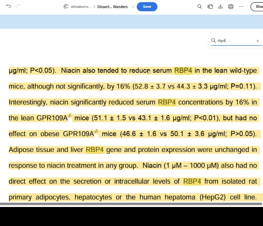This screenshot has height=226, width=263.
Task: Expand the file name dropdown chevron
Action: (133, 7)
